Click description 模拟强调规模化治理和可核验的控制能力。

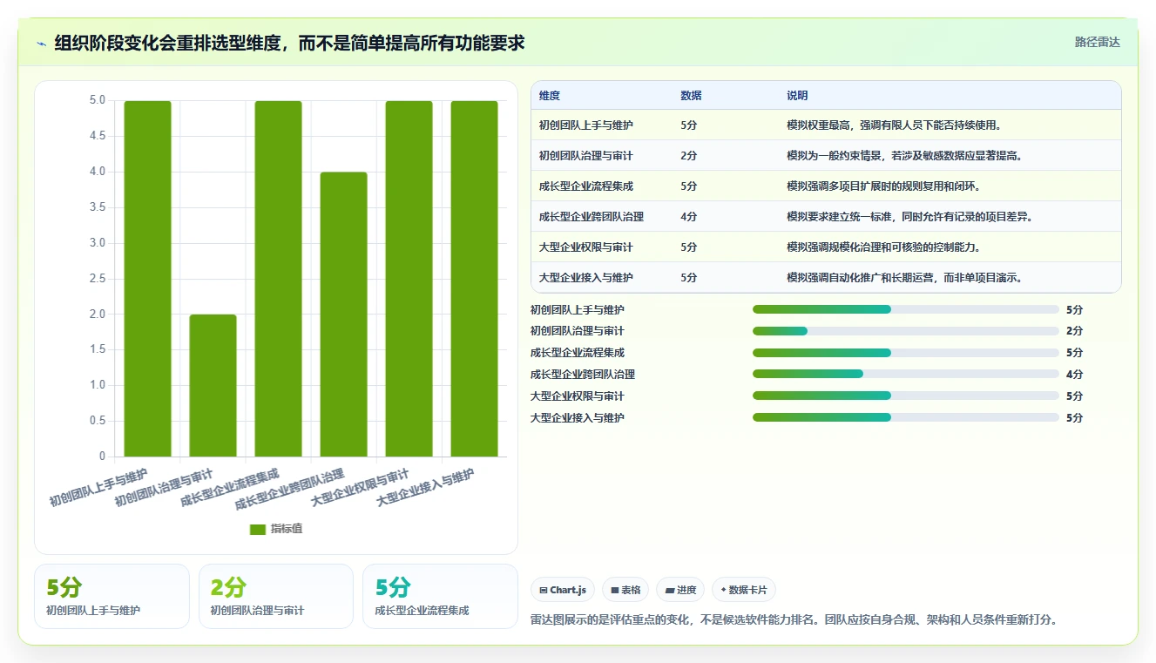coord(885,247)
